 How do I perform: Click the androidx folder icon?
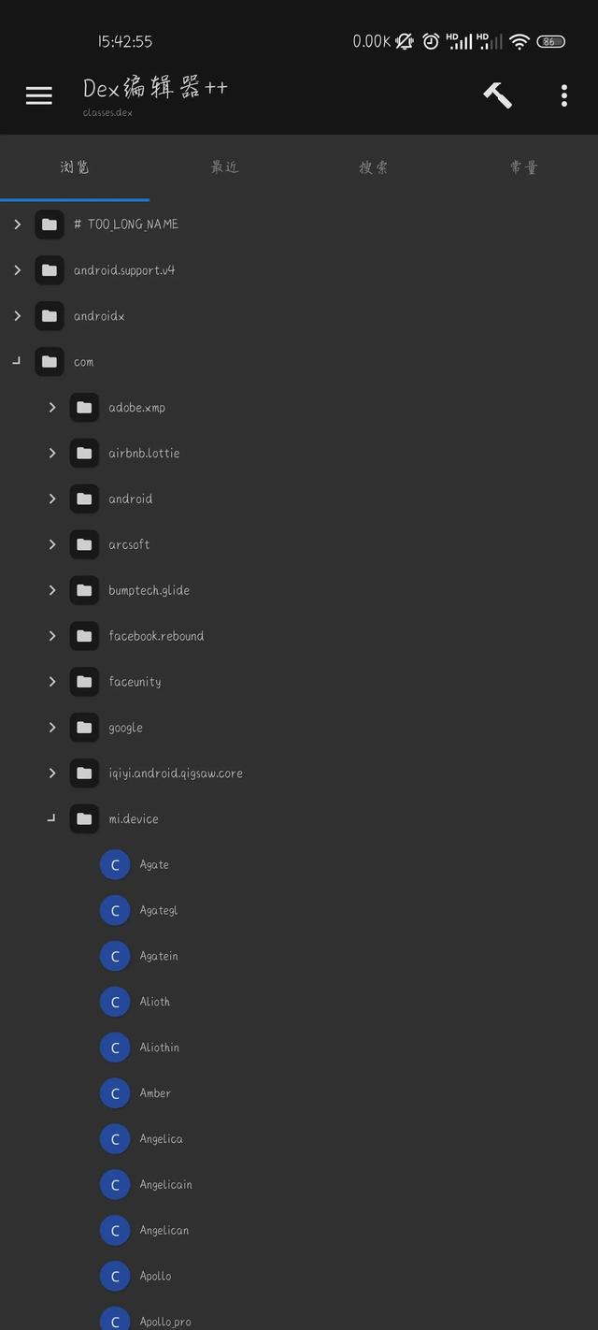[50, 316]
